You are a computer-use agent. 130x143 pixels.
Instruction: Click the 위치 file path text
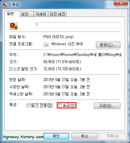point(82,55)
